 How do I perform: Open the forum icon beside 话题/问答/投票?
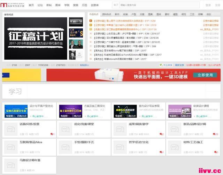click(11, 129)
